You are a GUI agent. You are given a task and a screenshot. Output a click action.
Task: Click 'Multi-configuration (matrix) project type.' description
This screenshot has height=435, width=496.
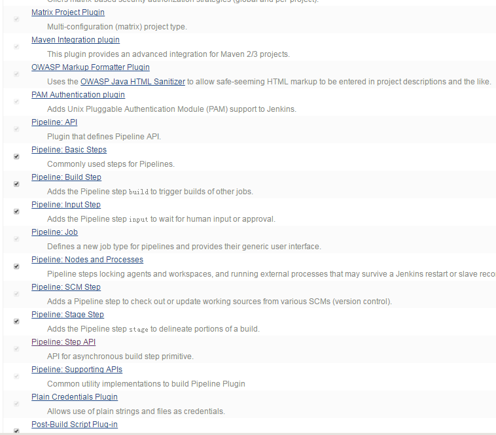pyautogui.click(x=117, y=27)
